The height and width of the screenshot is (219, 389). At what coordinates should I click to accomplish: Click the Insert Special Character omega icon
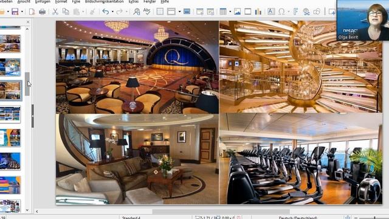(281, 12)
